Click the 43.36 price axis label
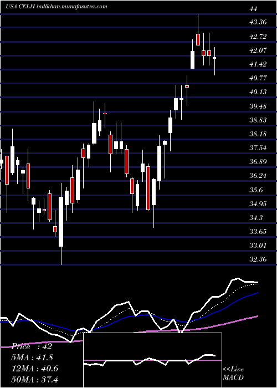277x388 pixels. point(258,22)
